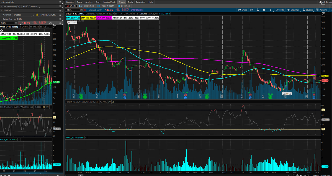Click the October $0.50 dividend marker
The width and height of the screenshot is (332, 176).
pyautogui.click(x=81, y=97)
